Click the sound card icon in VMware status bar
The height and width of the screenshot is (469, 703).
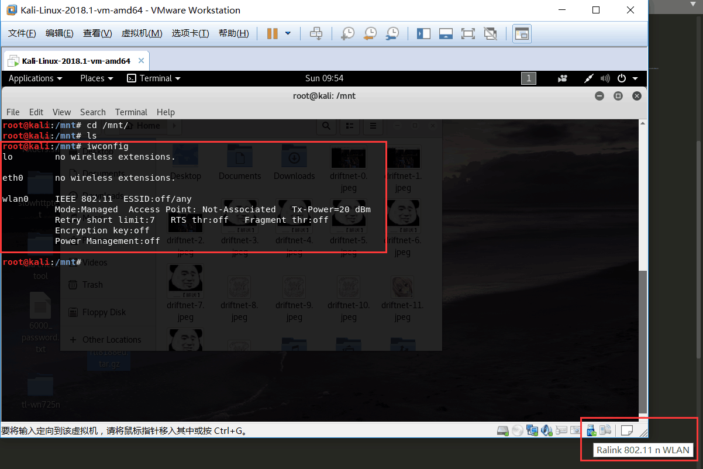pyautogui.click(x=547, y=430)
